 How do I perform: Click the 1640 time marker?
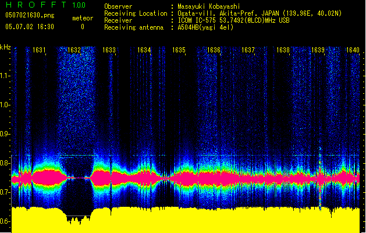pyautogui.click(x=353, y=50)
